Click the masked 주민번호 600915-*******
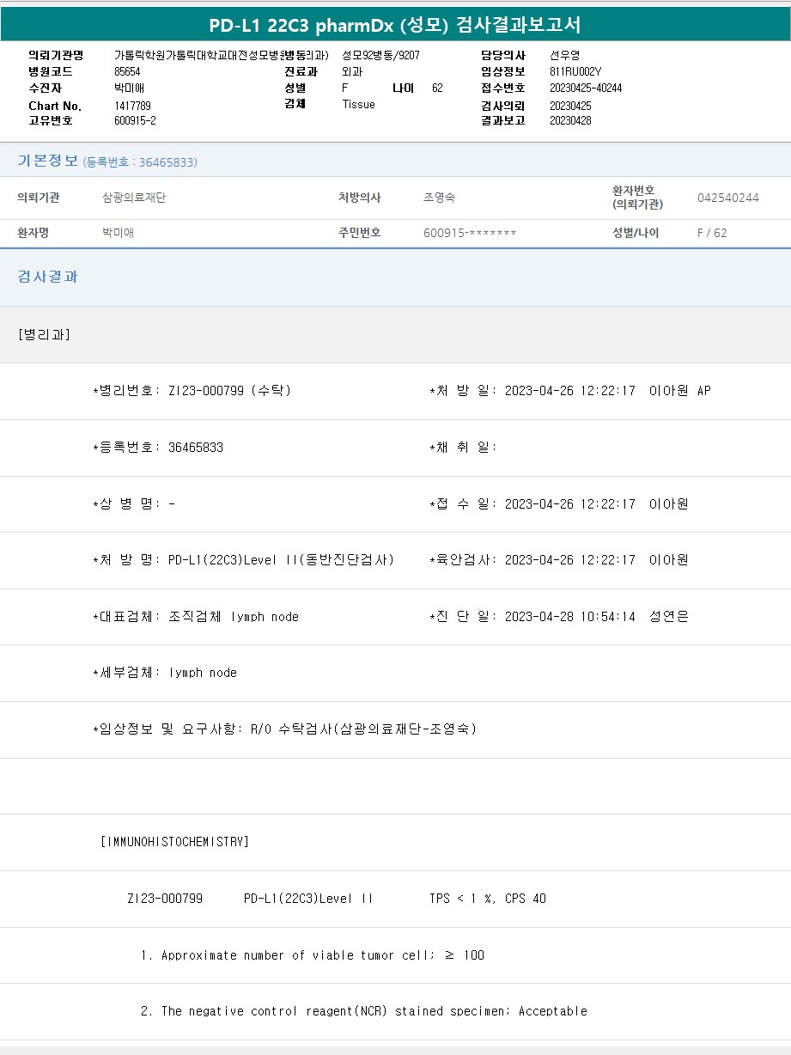 click(x=470, y=233)
